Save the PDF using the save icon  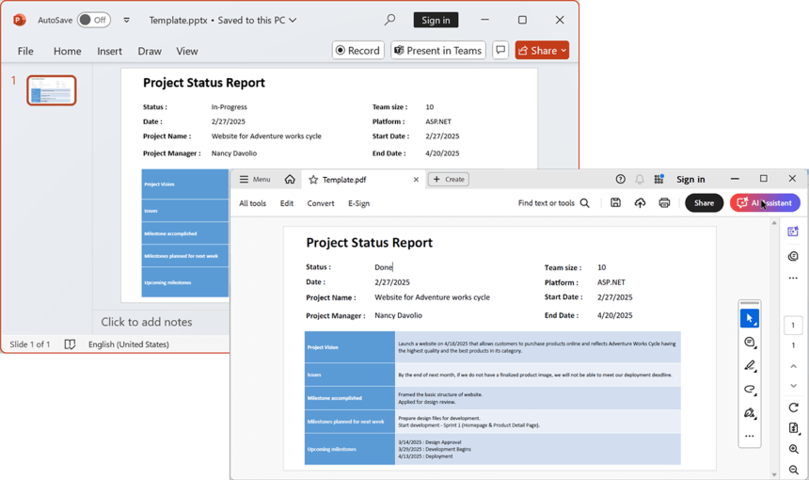point(615,202)
